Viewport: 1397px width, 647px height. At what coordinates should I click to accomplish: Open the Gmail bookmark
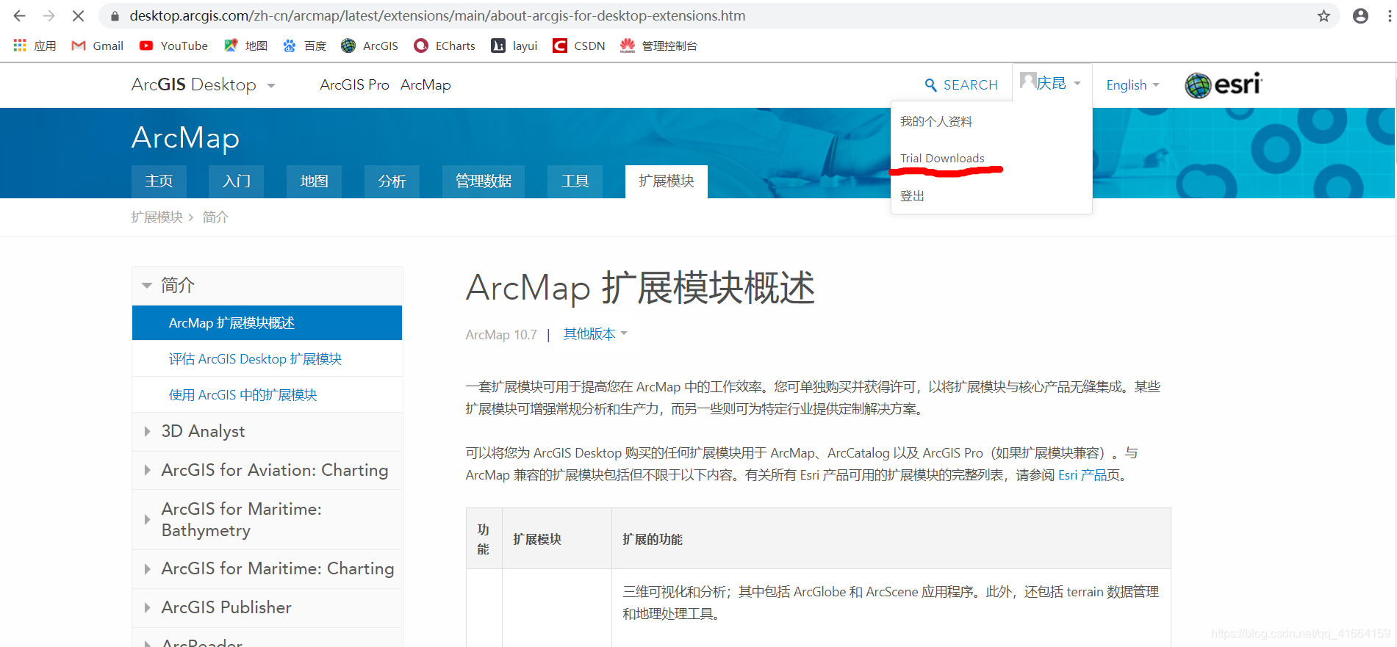[x=97, y=46]
